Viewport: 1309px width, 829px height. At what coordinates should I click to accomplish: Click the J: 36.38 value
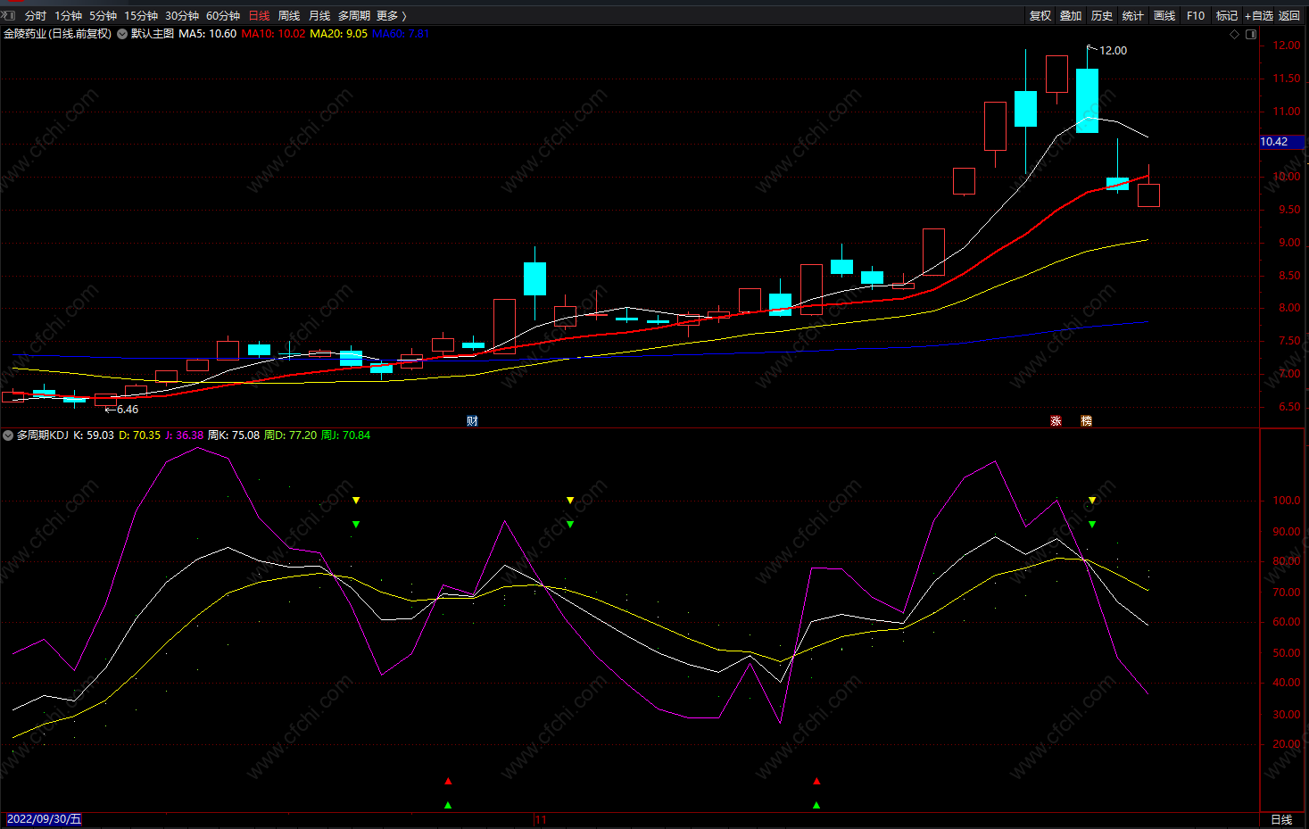point(185,435)
